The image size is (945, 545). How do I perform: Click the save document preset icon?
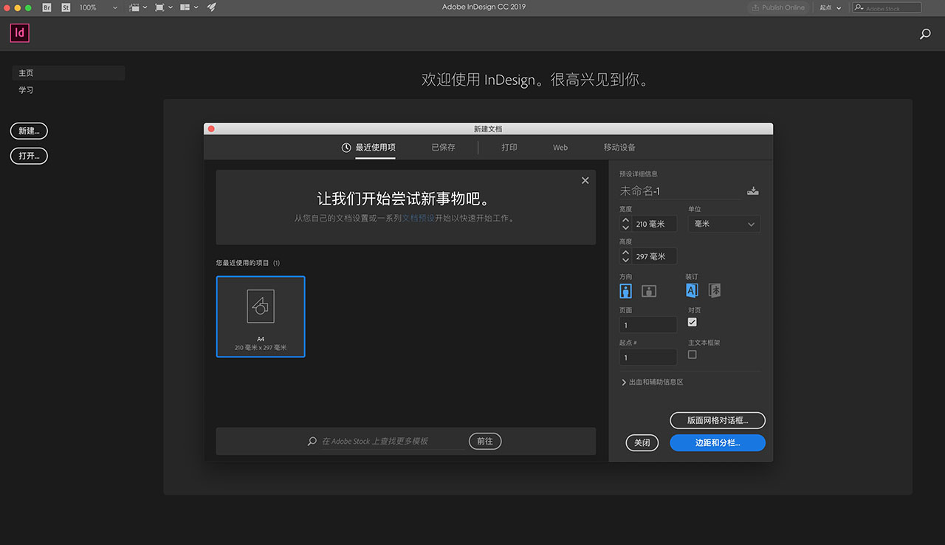[752, 191]
